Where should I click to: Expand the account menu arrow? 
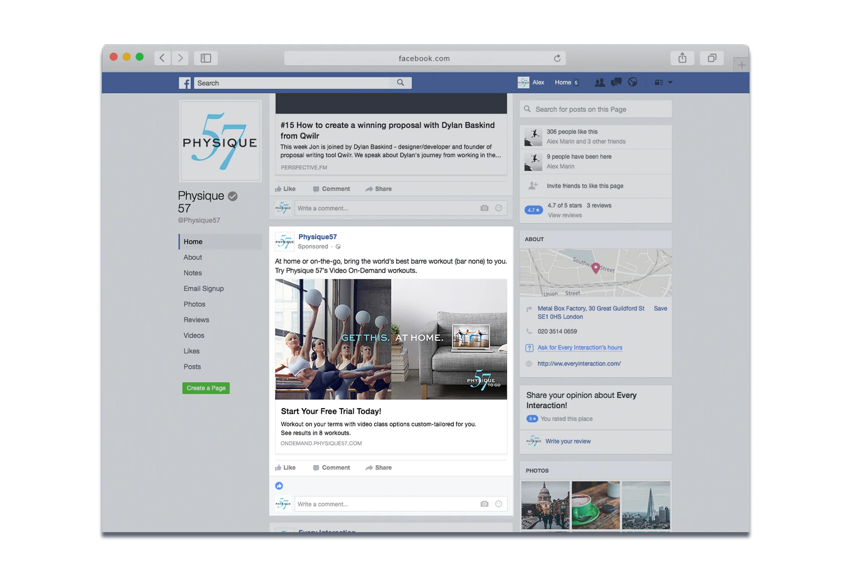click(670, 82)
